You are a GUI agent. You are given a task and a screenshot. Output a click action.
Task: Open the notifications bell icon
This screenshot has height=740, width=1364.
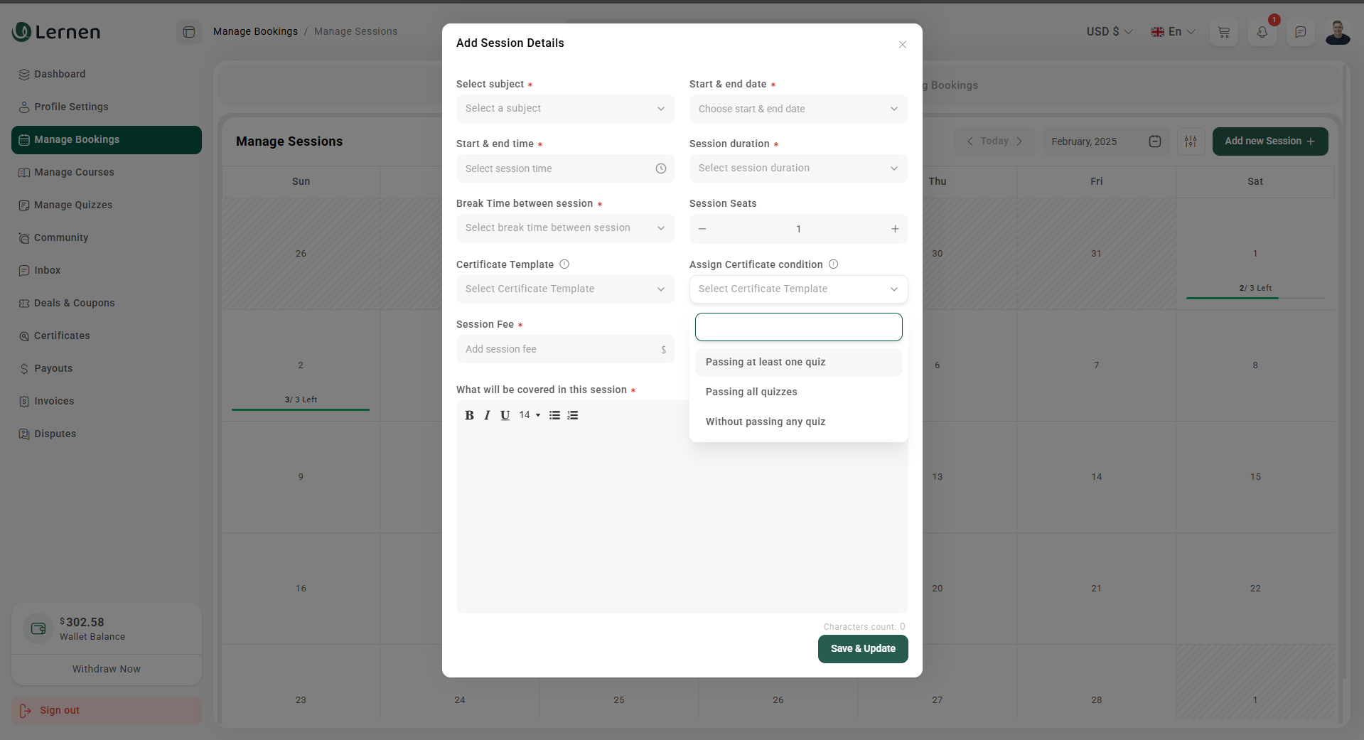(1262, 32)
